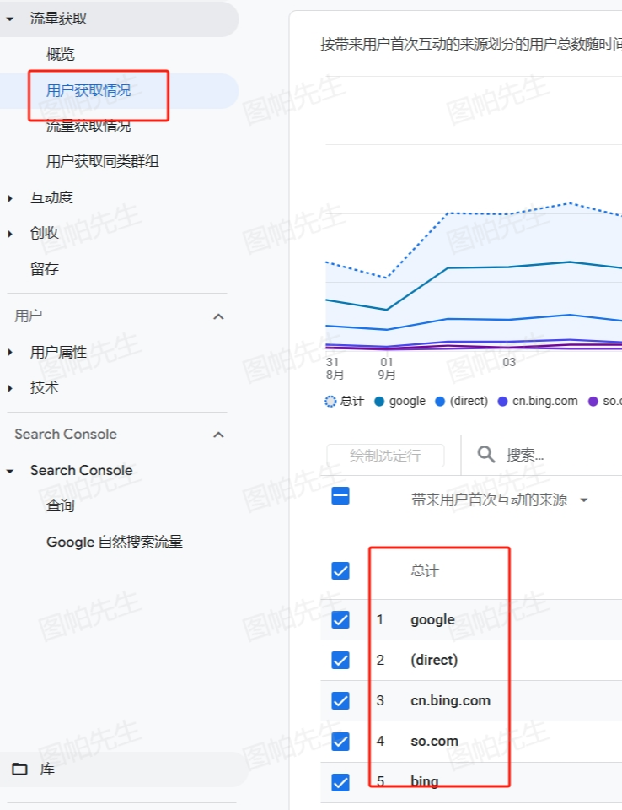Collapse the 流量获取 section arrow
The image size is (622, 810).
pyautogui.click(x=10, y=19)
